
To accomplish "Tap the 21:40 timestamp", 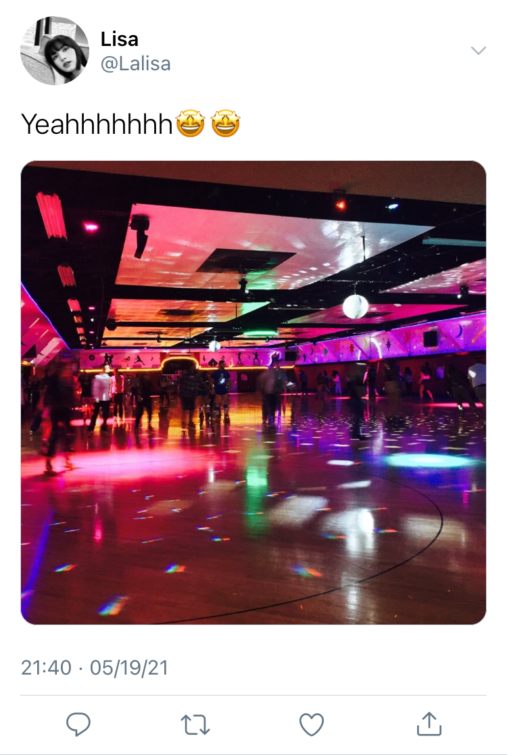I will click(46, 668).
